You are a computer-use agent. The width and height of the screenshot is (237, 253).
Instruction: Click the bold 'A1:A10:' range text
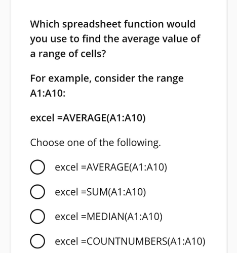(48, 94)
